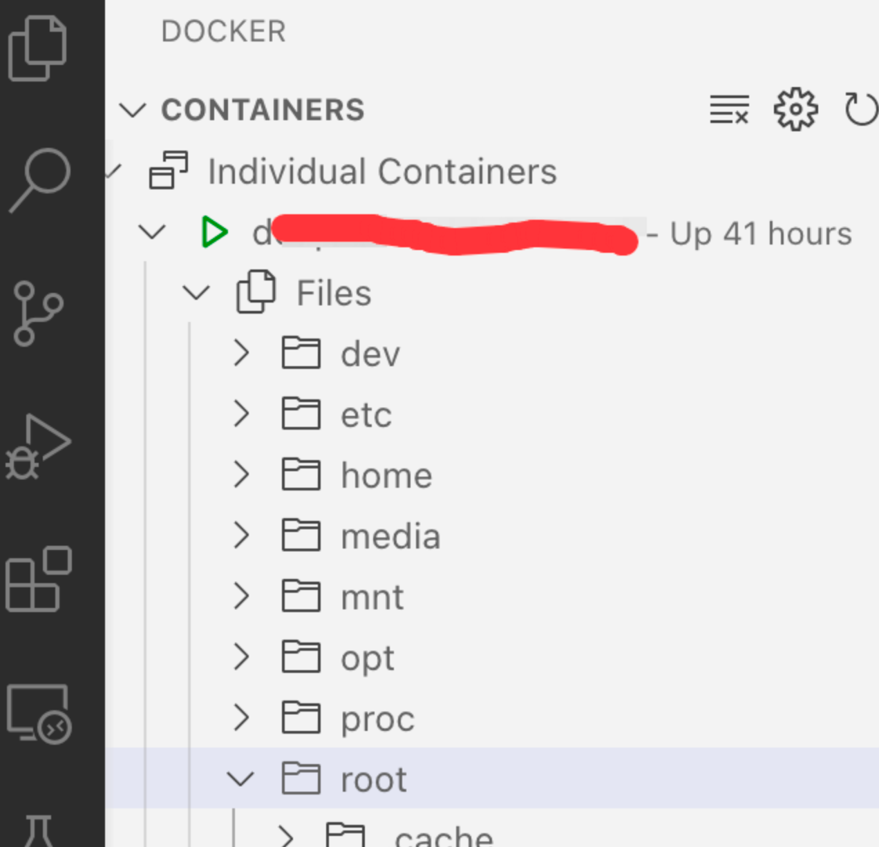Refresh the containers list
This screenshot has height=847, width=879.
pyautogui.click(x=861, y=109)
